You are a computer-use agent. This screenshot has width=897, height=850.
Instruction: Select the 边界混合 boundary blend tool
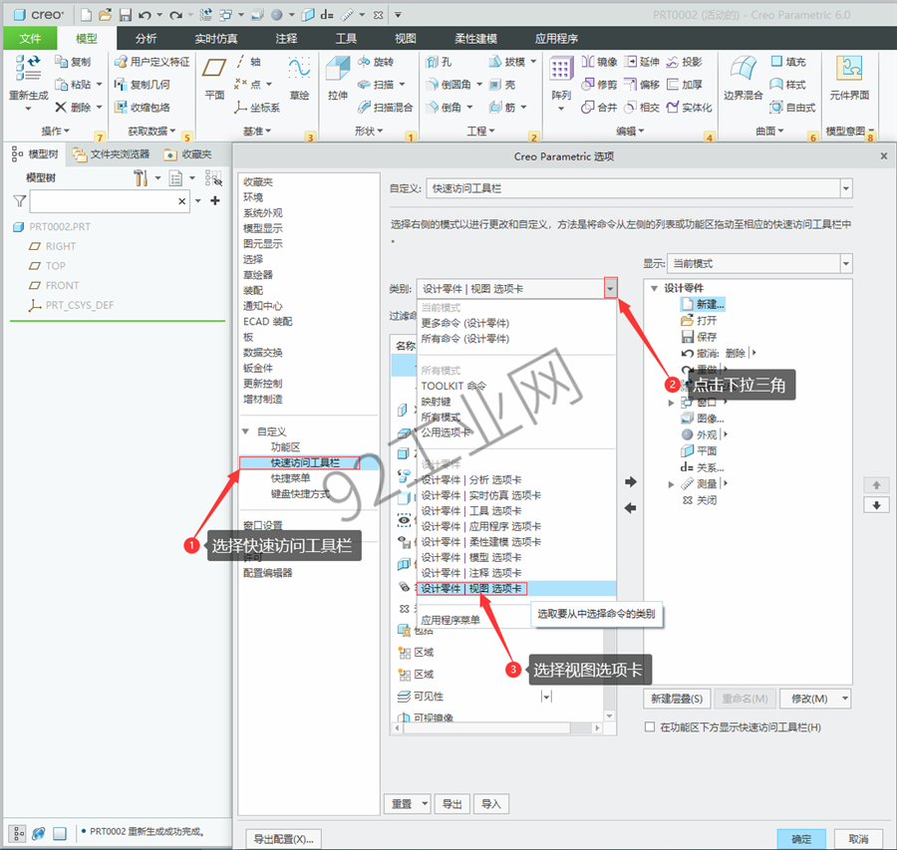(x=744, y=77)
